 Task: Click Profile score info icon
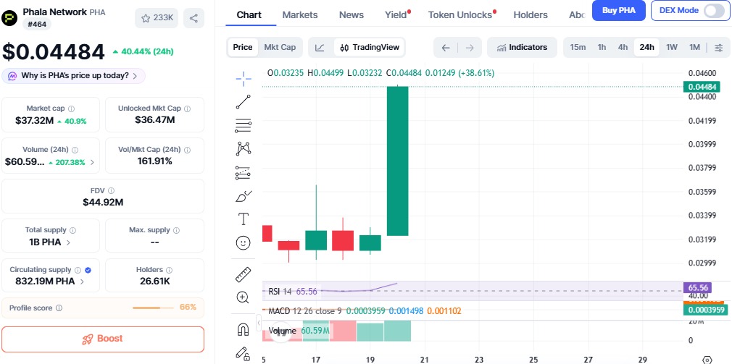(x=59, y=308)
